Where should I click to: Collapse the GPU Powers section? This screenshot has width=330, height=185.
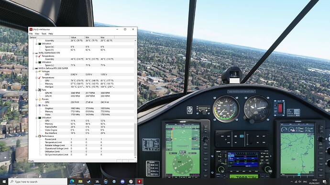tap(36, 99)
